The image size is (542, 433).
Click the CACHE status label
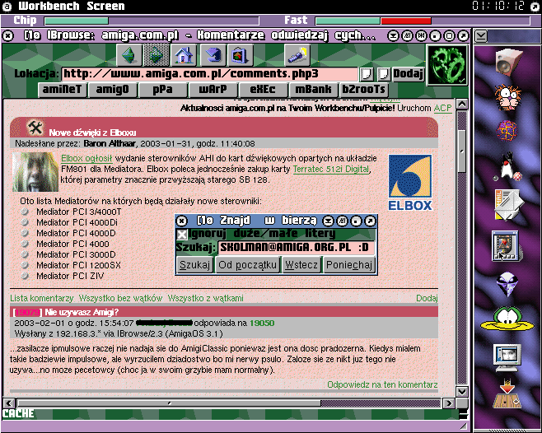18,413
